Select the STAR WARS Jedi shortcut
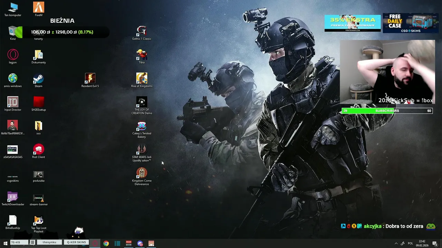This screenshot has width=442, height=248. (x=142, y=153)
